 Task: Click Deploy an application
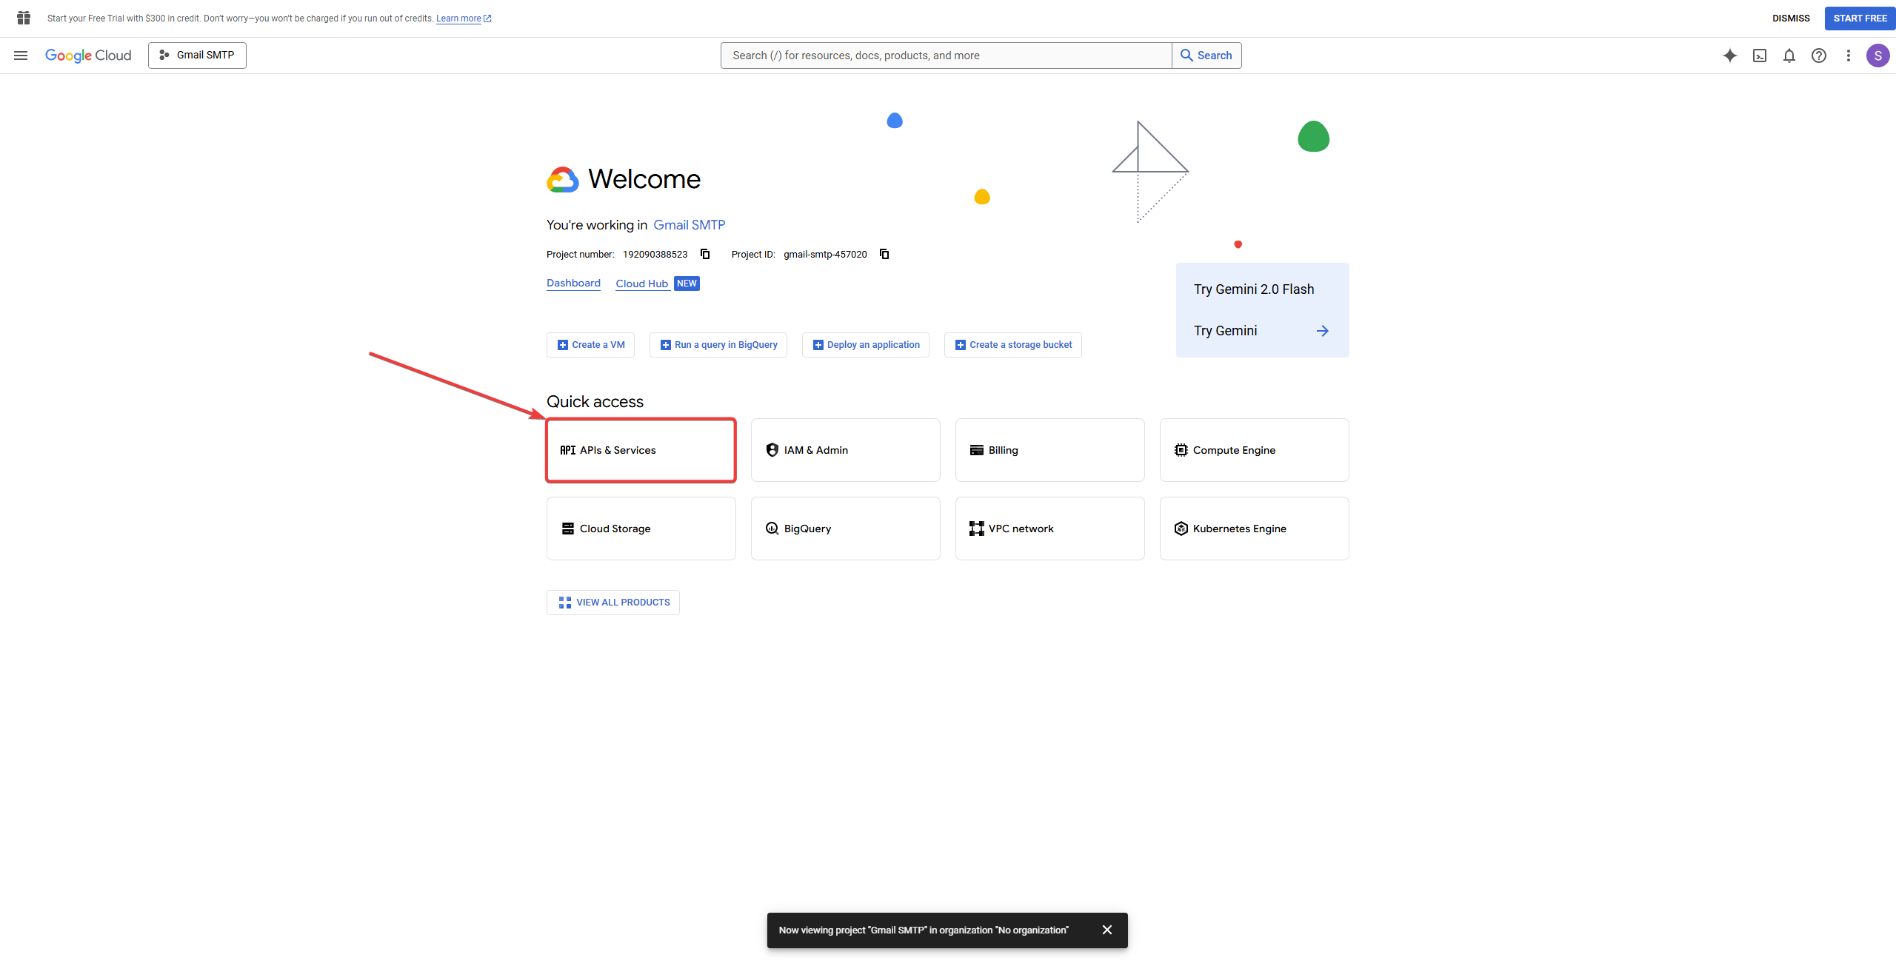click(x=866, y=345)
